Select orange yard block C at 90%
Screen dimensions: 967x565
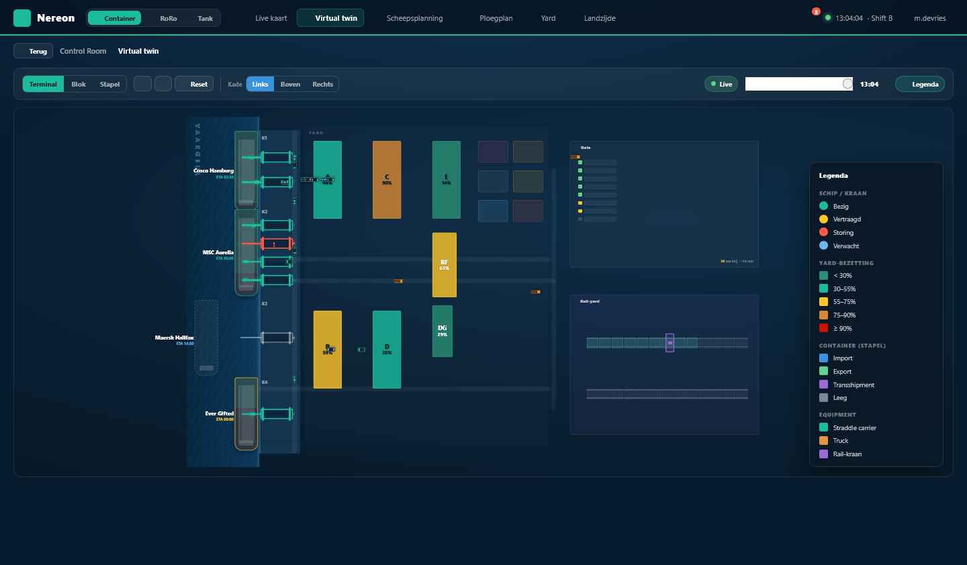pyautogui.click(x=387, y=180)
